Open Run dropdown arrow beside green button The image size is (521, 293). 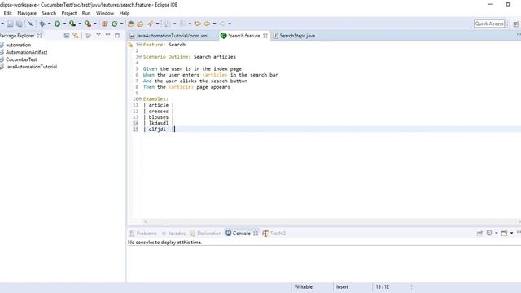[x=64, y=24]
